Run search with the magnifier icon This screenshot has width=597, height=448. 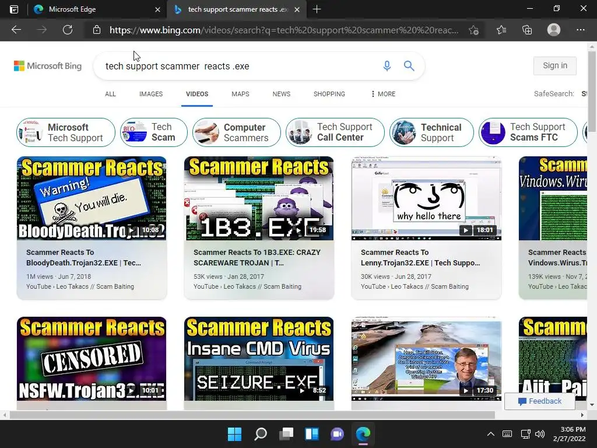(x=409, y=66)
